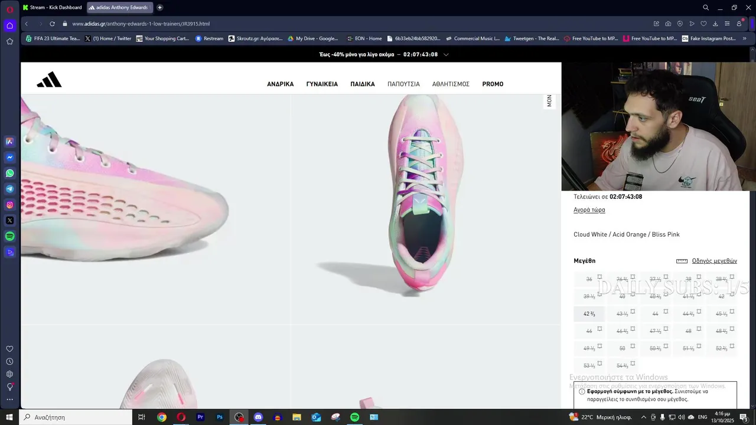Image resolution: width=756 pixels, height=425 pixels.
Task: Open History clock icon in sidebar
Action: point(9,361)
